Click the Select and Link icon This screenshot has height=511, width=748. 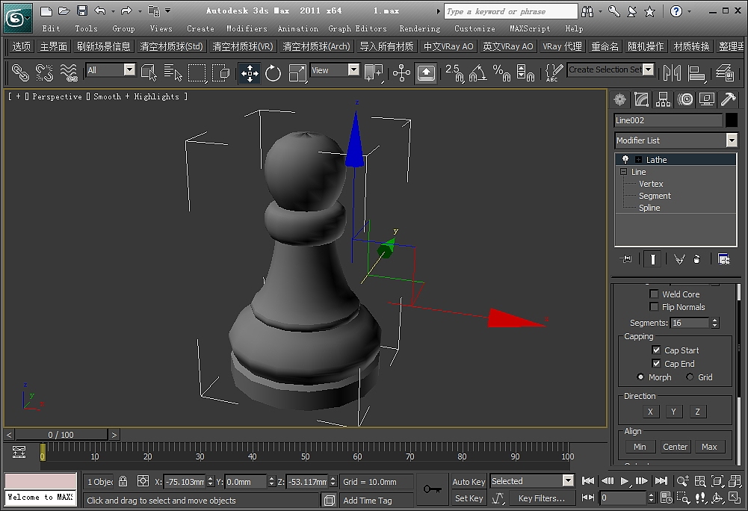click(20, 73)
